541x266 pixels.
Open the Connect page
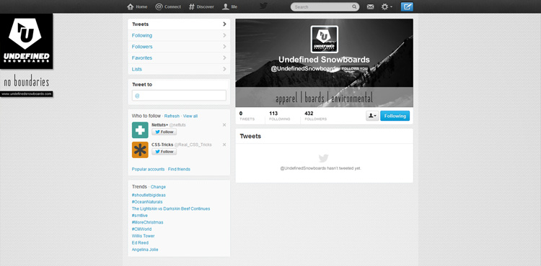pyautogui.click(x=167, y=6)
